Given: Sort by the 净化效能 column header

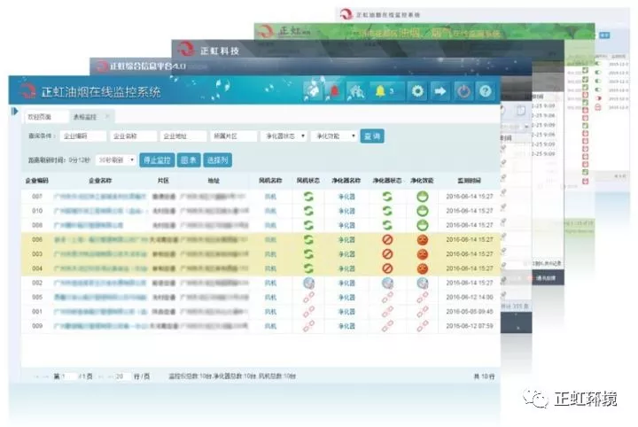Looking at the screenshot, I should 422,181.
